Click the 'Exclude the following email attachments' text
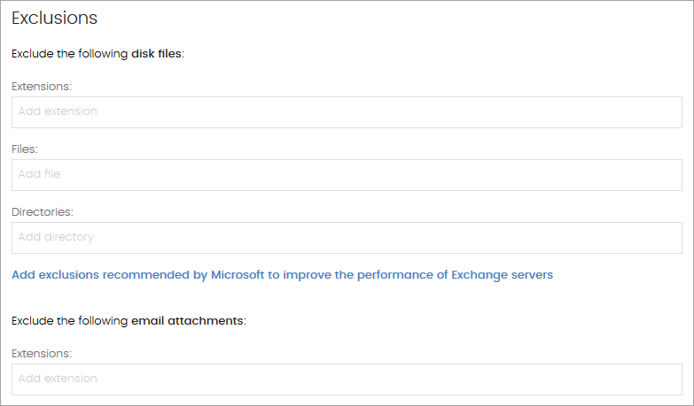 (x=128, y=320)
